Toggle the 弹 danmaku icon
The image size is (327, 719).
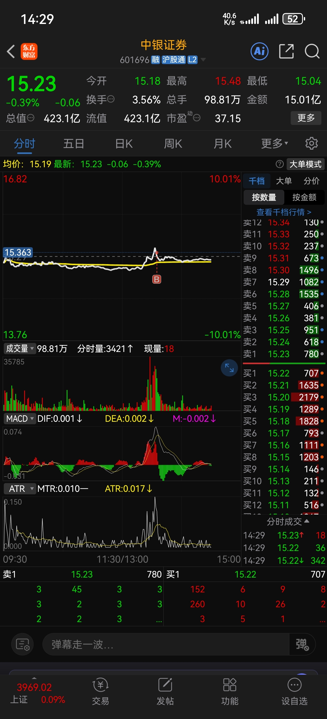[x=302, y=644]
